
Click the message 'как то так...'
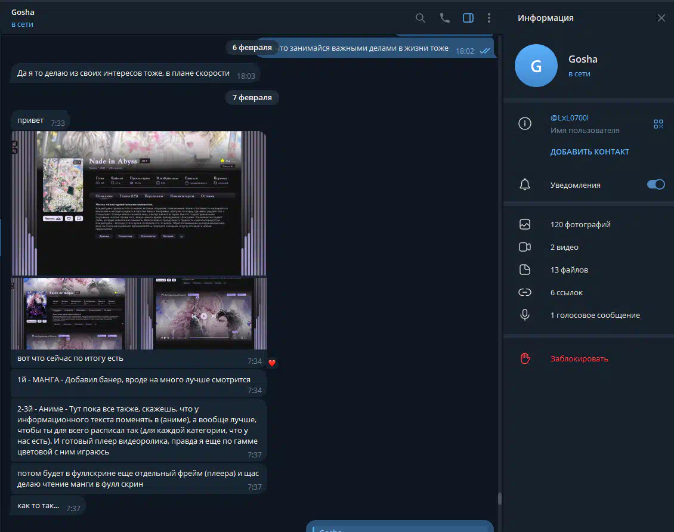(x=48, y=506)
